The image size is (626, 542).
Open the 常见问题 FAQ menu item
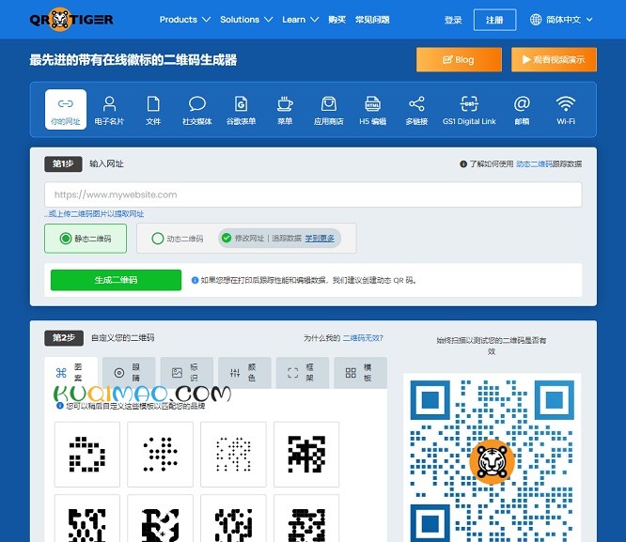[x=372, y=20]
